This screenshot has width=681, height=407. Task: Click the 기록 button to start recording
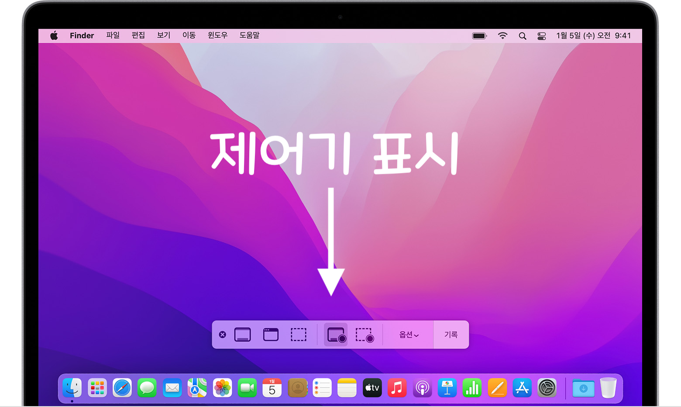point(451,335)
